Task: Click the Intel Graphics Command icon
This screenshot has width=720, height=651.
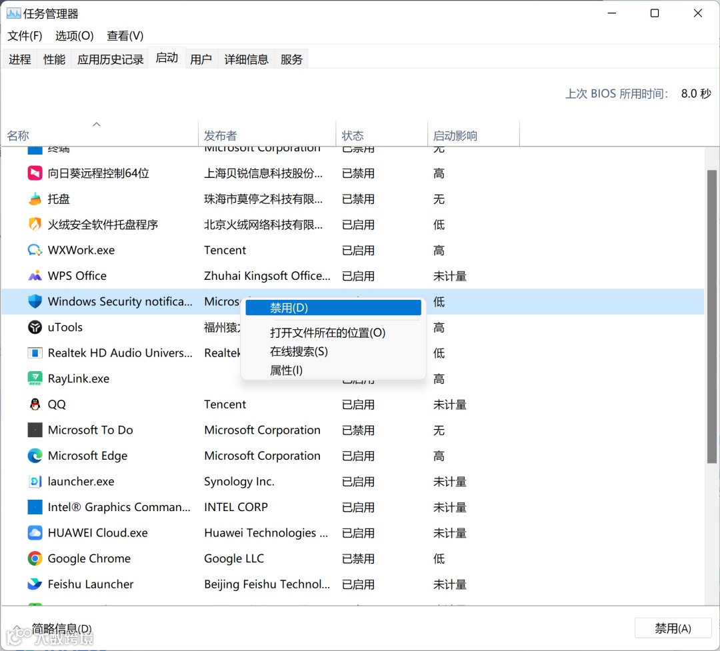Action: (x=35, y=507)
